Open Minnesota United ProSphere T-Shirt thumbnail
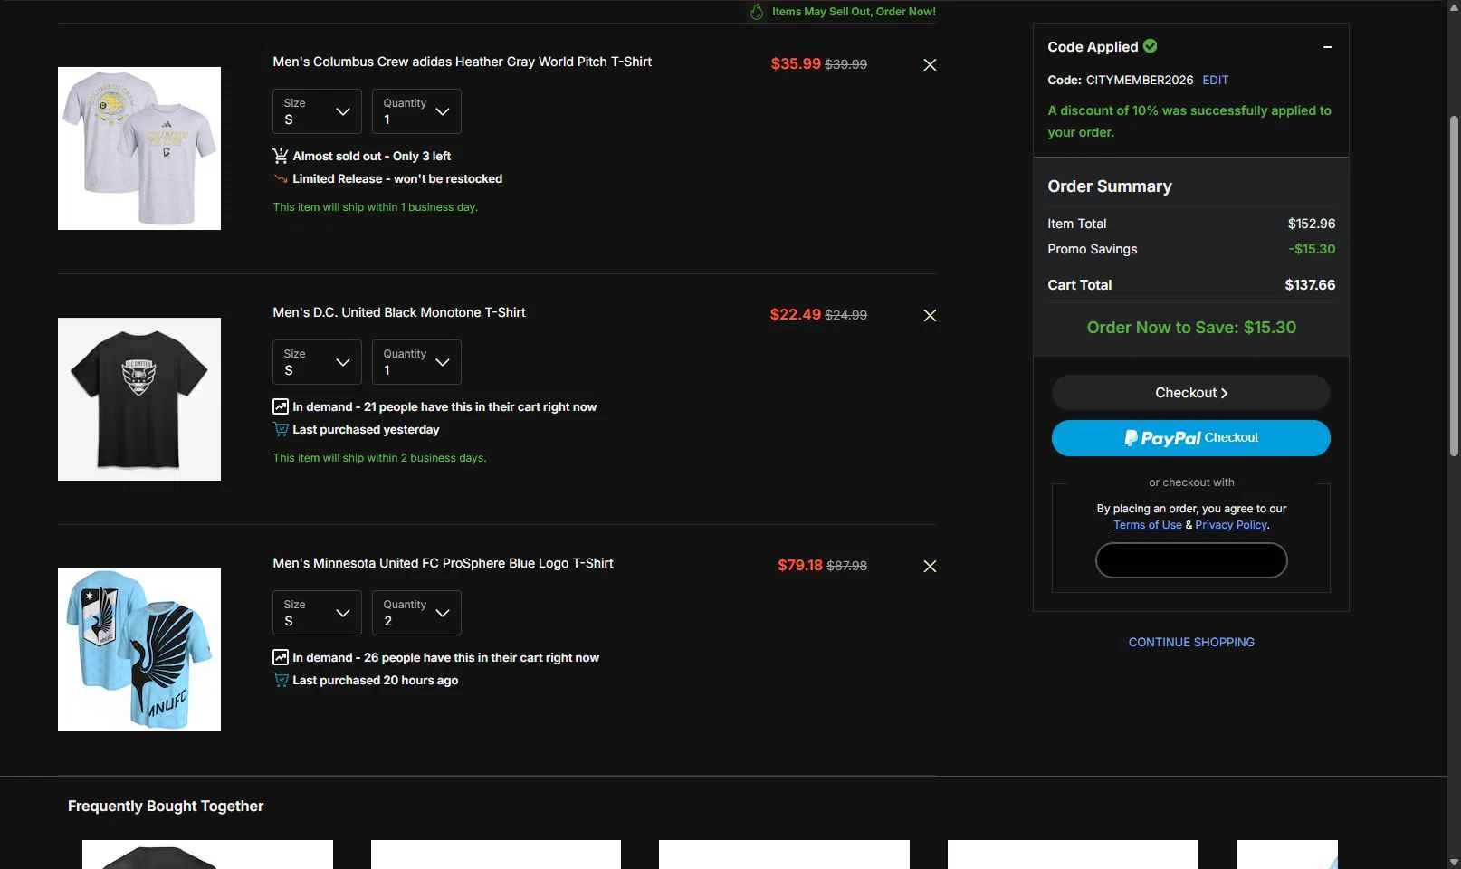 pyautogui.click(x=139, y=650)
